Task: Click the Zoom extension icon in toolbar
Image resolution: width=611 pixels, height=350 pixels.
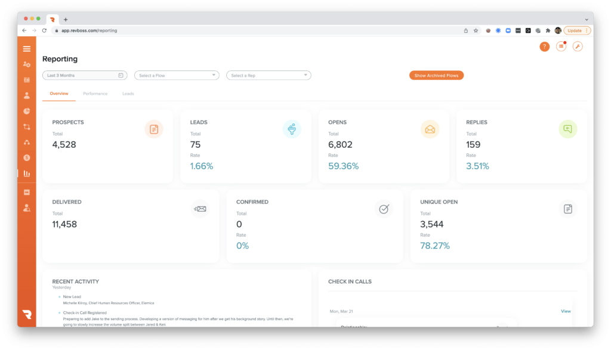Action: point(508,30)
